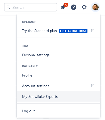Click the search magnifier icon

click(8, 7)
